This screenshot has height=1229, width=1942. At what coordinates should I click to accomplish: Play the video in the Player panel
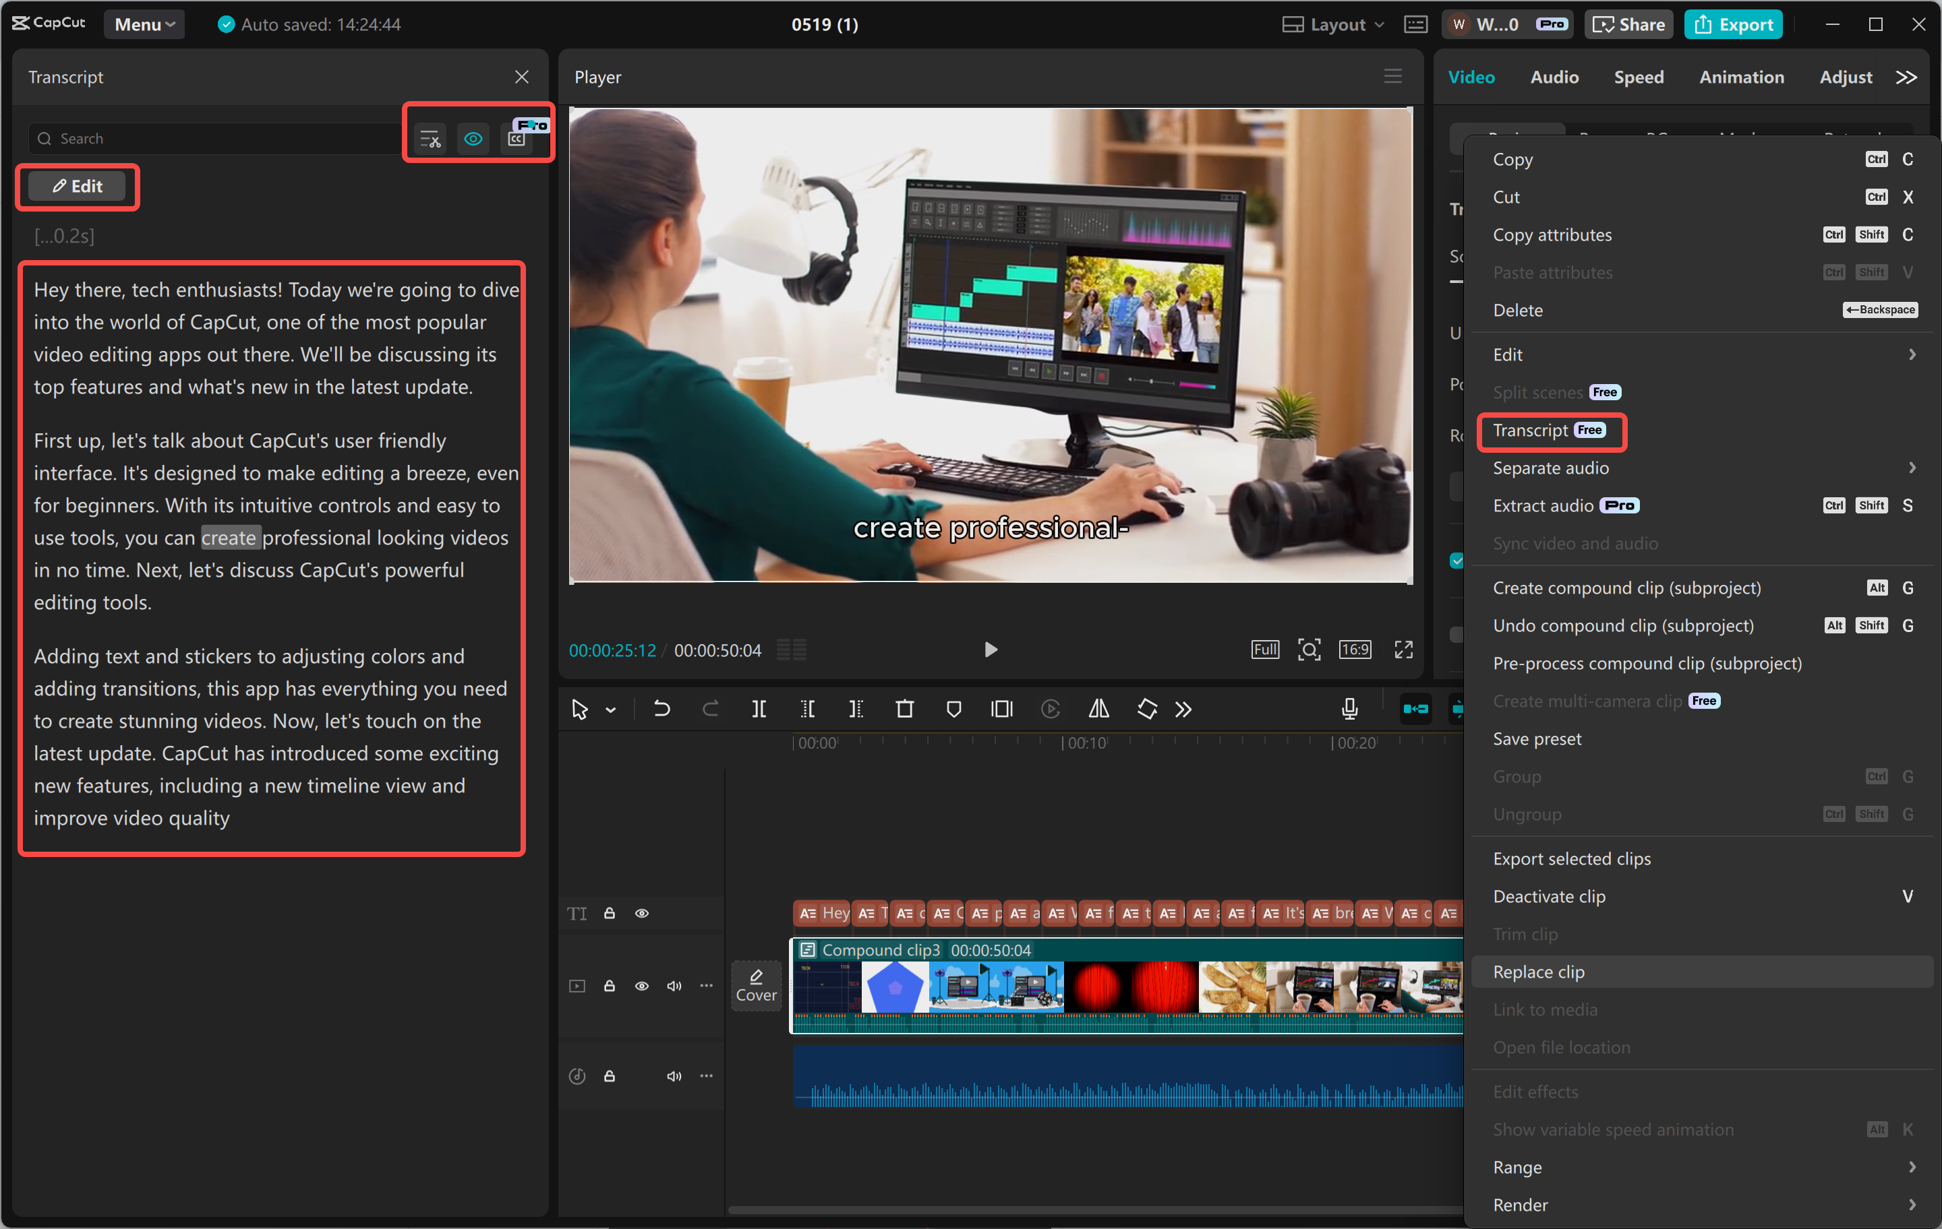coord(991,650)
